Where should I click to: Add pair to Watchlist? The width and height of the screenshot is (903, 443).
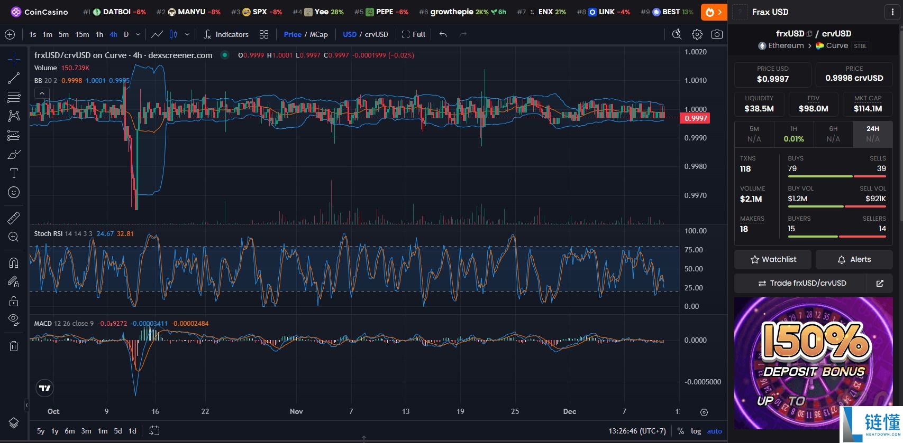773,259
